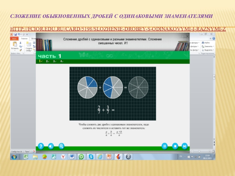Click Заменить in the editing group
This screenshot has height=176, width=235.
tap(207, 46)
